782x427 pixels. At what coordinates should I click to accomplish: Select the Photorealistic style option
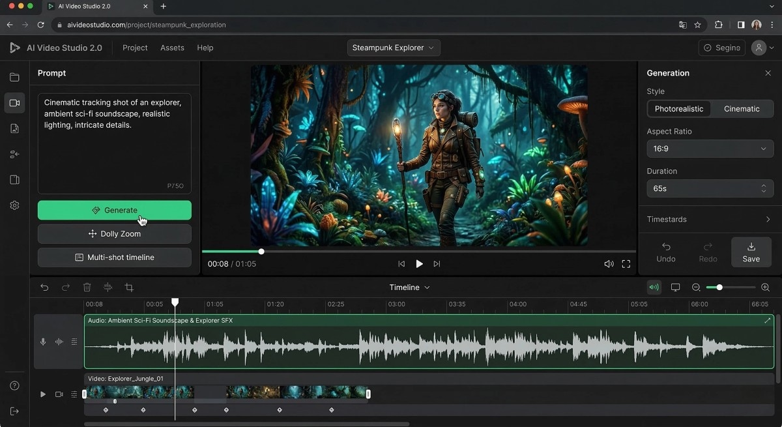point(678,109)
